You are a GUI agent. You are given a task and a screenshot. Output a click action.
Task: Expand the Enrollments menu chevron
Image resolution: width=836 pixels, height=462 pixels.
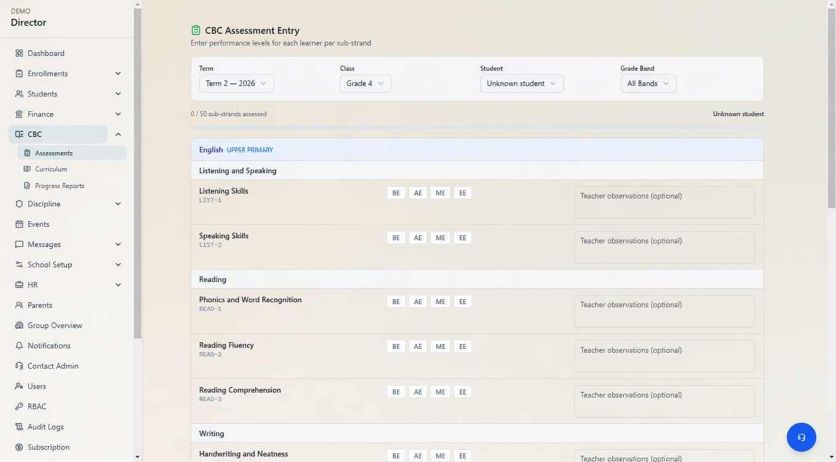118,74
